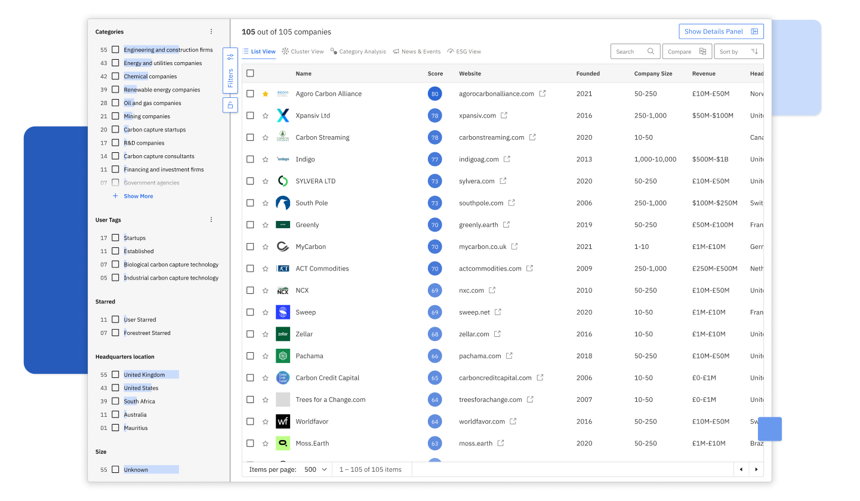This screenshot has width=860, height=501.
Task: Collapse the vertical Filters panel tab
Action: [230, 70]
